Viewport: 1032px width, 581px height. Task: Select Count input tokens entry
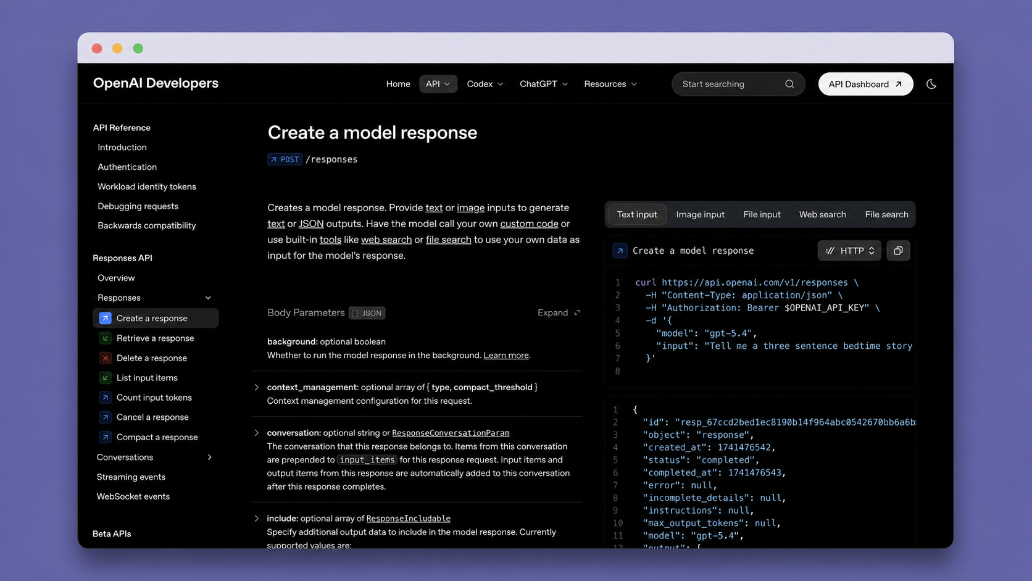click(156, 398)
